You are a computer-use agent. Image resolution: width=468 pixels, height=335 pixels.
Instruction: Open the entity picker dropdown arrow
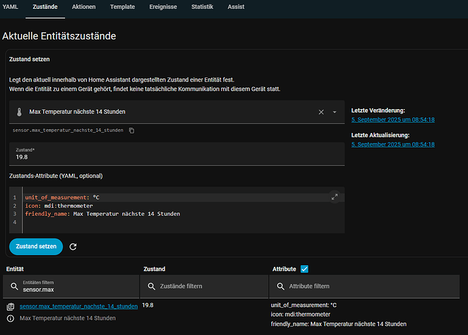pyautogui.click(x=334, y=113)
